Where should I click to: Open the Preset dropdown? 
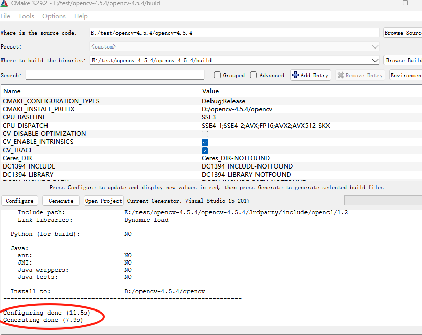375,46
